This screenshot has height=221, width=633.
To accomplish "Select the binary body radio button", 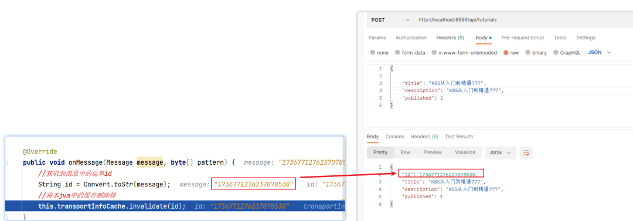I will pos(527,53).
